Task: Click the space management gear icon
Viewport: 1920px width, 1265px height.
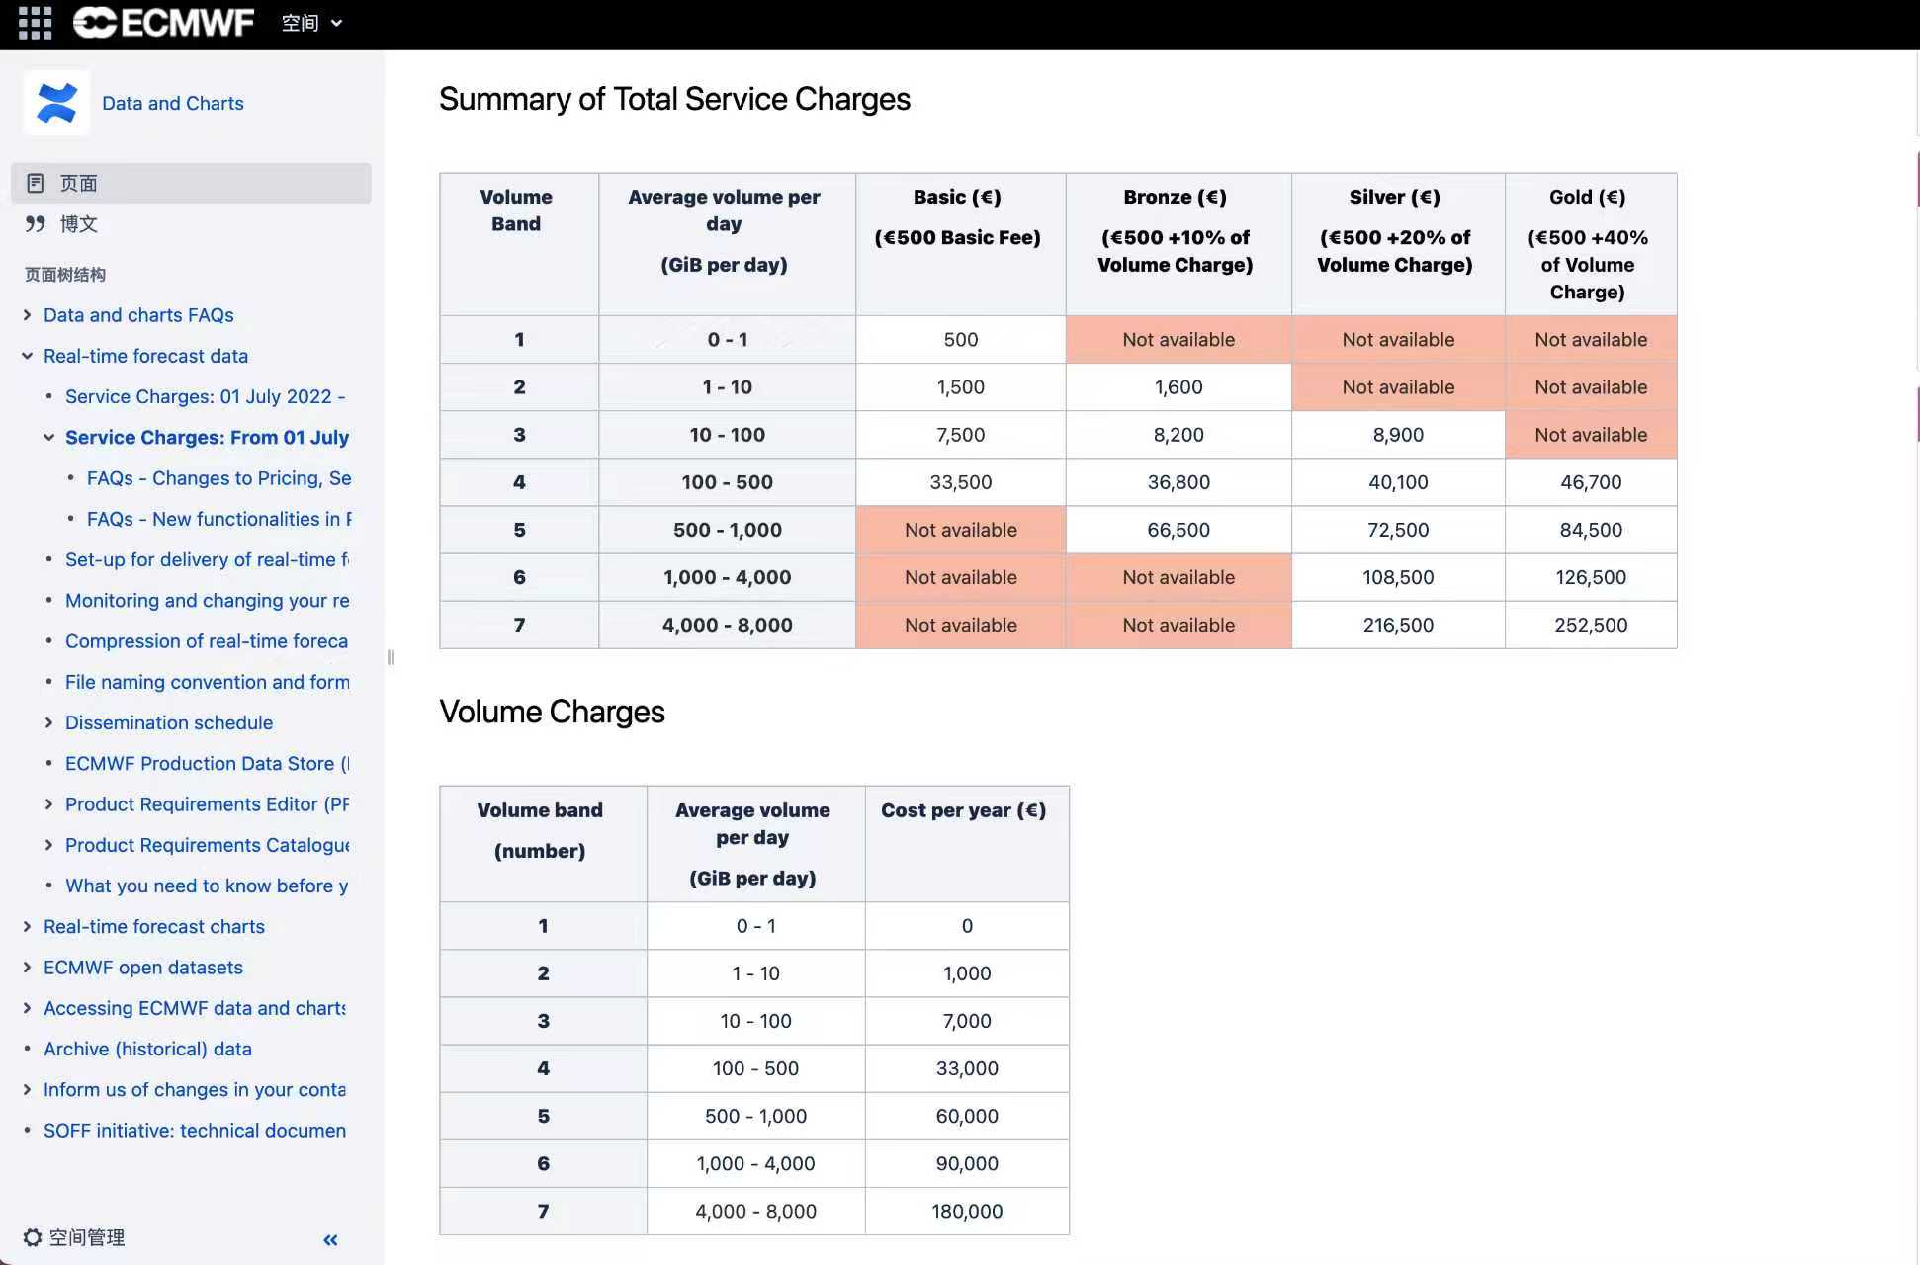Action: (x=32, y=1237)
